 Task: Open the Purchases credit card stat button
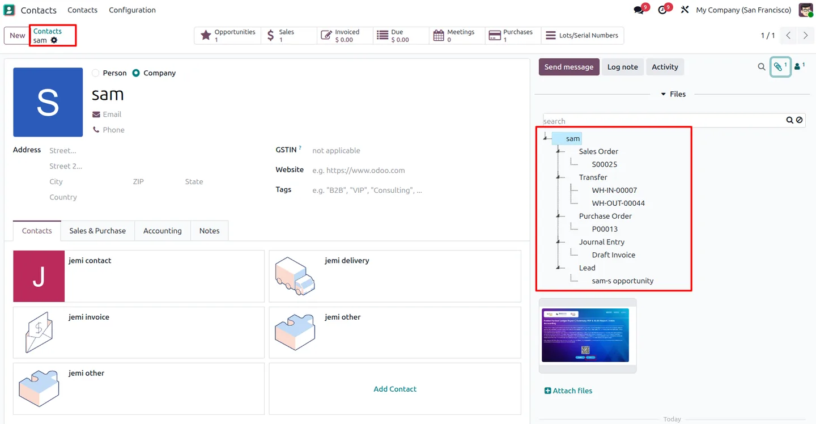click(513, 36)
